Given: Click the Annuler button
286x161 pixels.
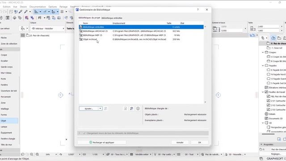Looking at the screenshot, I should (x=180, y=142).
